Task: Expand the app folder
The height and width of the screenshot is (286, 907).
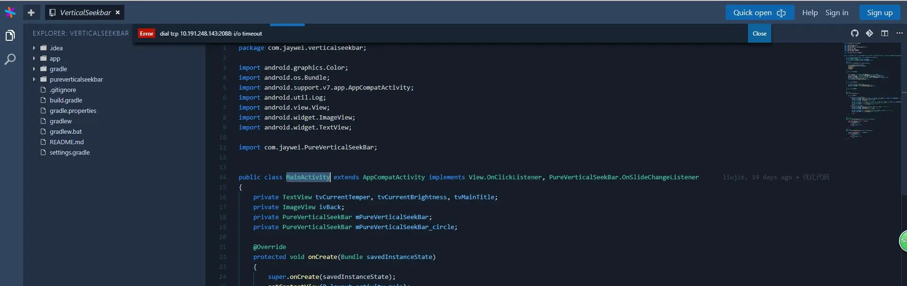Action: 34,58
